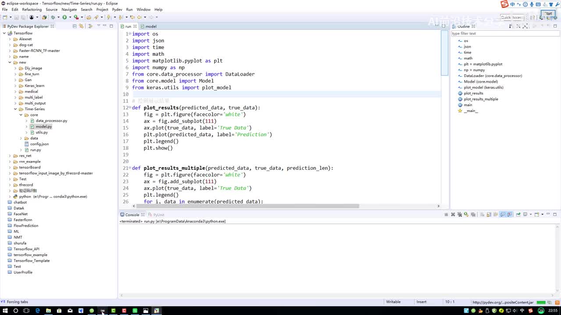Open the Navigate menu

69,10
